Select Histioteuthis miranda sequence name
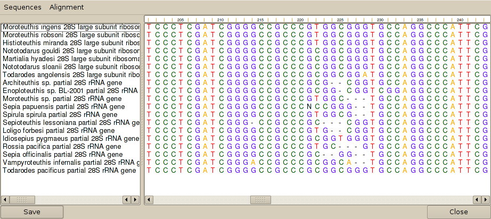 (71, 43)
